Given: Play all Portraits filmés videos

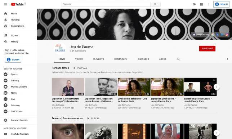Looking at the screenshot, I should pyautogui.click(x=80, y=68).
